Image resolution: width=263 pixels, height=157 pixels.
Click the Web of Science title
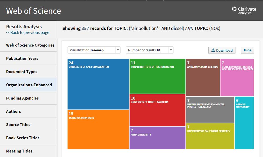coord(34,11)
